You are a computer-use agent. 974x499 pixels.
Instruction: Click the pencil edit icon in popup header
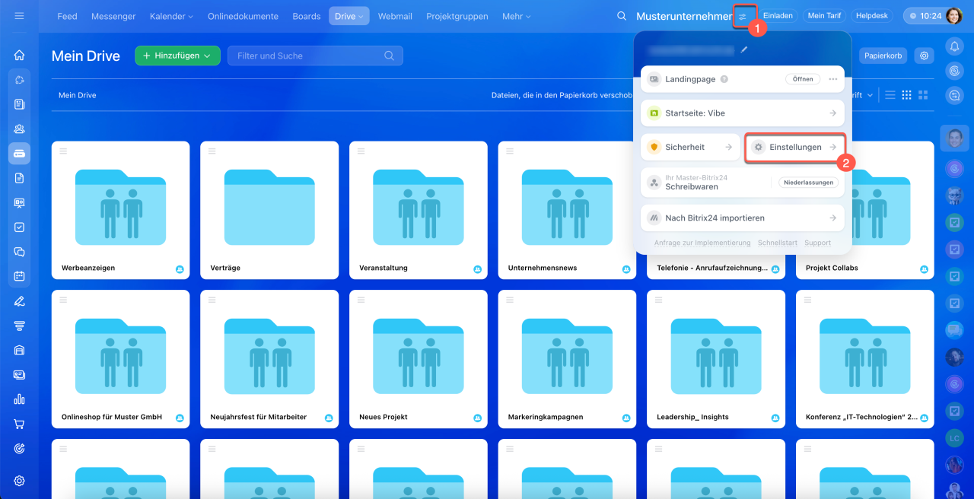coord(744,49)
